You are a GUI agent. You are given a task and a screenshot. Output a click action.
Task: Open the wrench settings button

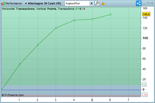coord(97,3)
